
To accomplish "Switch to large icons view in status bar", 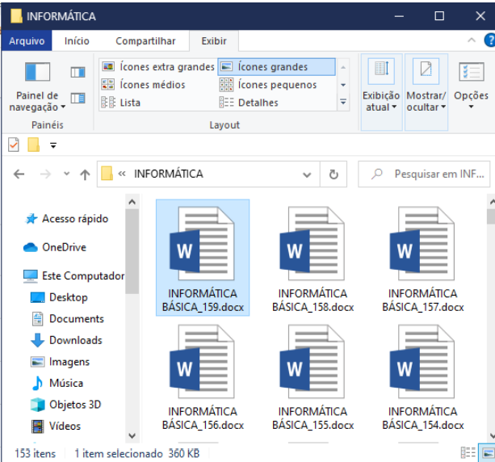I will point(488,453).
